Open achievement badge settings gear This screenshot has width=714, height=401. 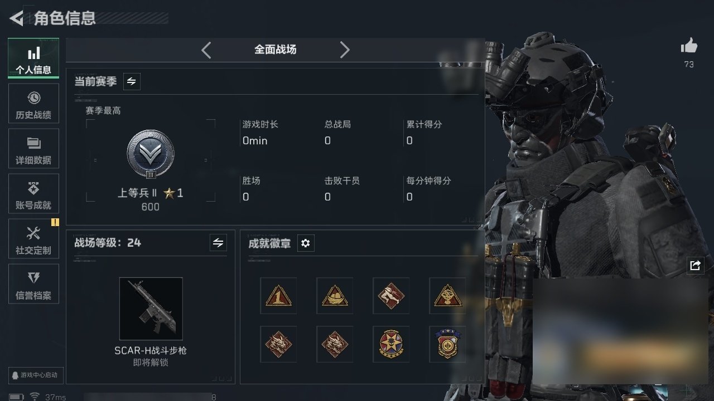[305, 243]
